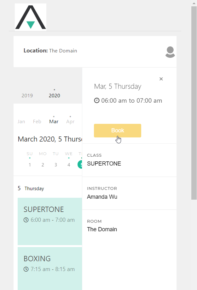197x290 pixels.
Task: Click the clock icon on the BOXING card
Action: coord(26,269)
